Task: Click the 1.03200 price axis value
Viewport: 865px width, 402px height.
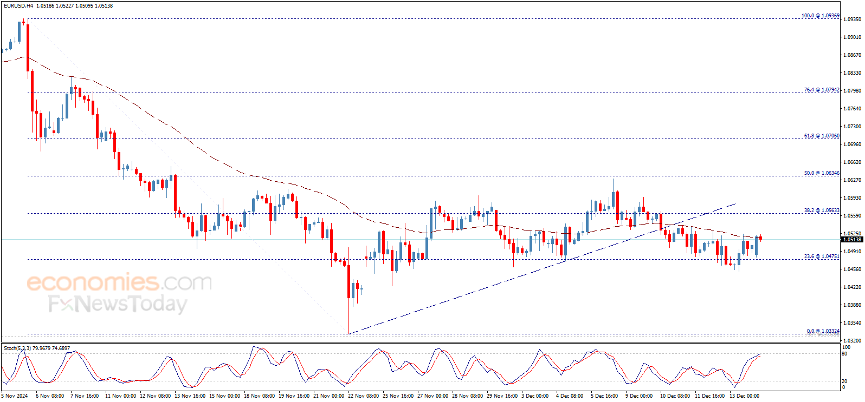Action: tap(853, 340)
